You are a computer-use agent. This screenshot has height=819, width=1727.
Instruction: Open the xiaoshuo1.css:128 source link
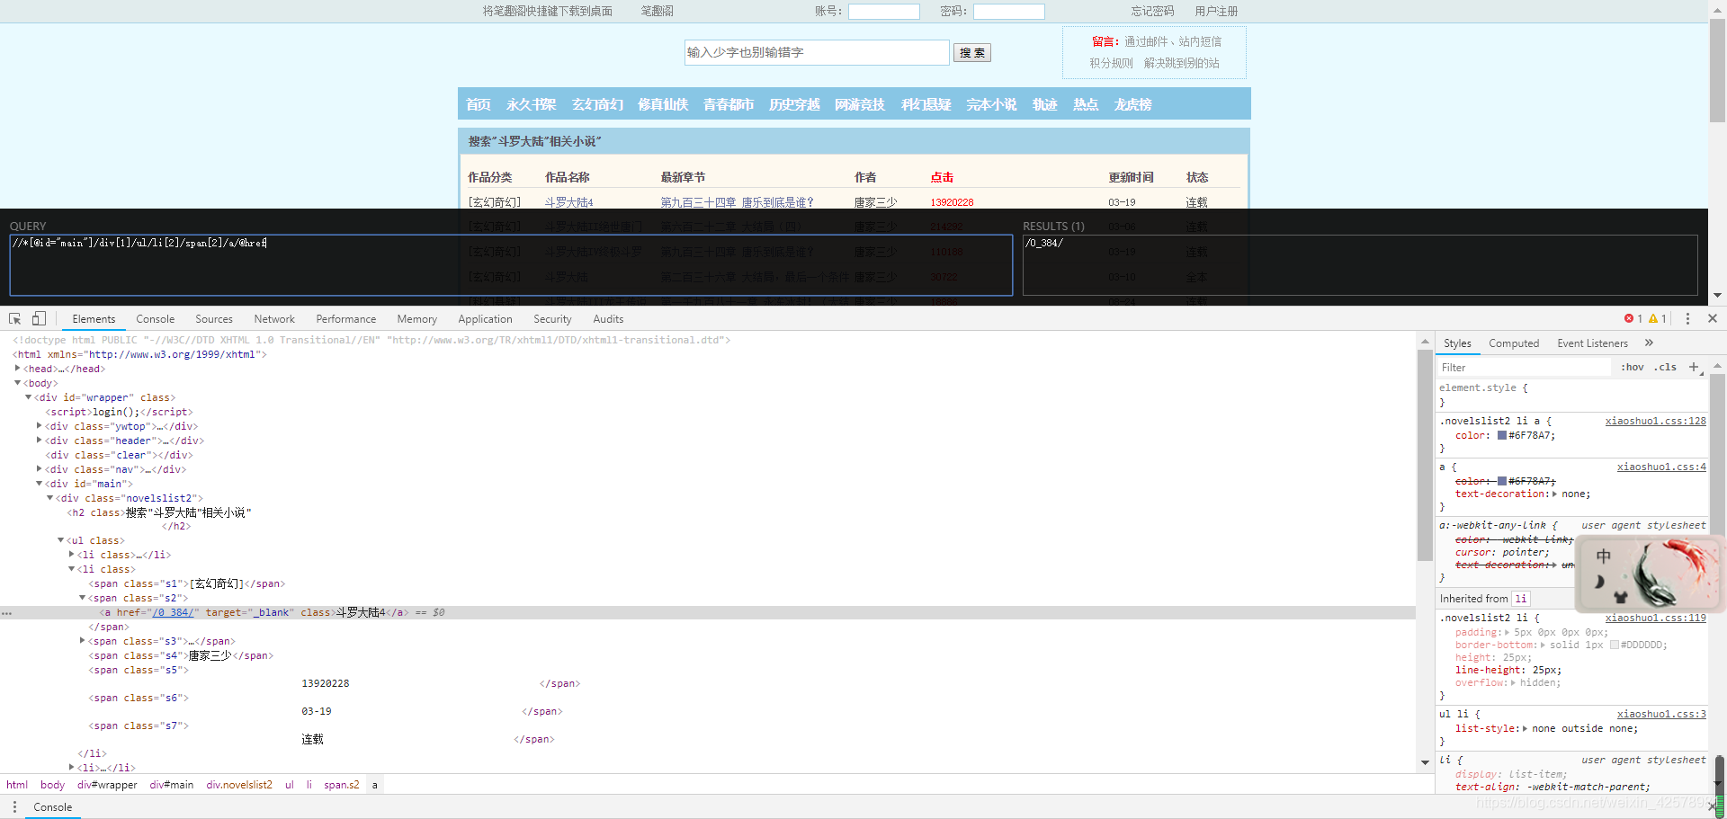[x=1655, y=421]
